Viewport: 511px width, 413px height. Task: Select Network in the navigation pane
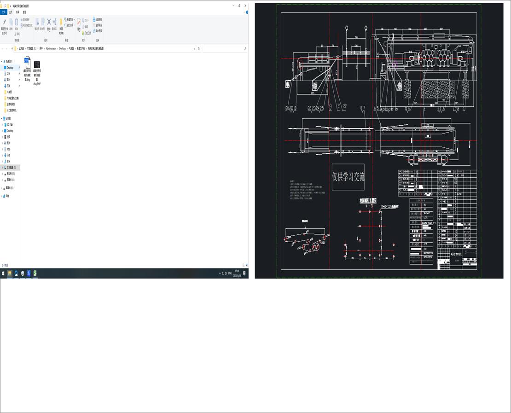pos(6,196)
